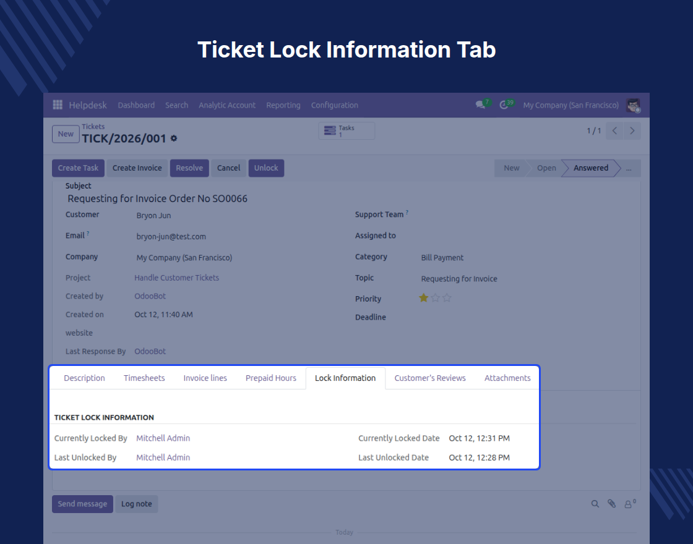Click the Customer field Bryon Jun
Screen dimensions: 693x544
tap(154, 216)
